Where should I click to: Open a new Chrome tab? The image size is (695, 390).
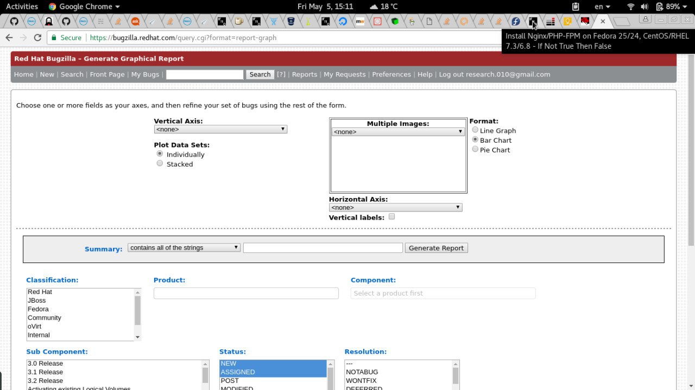pyautogui.click(x=622, y=22)
